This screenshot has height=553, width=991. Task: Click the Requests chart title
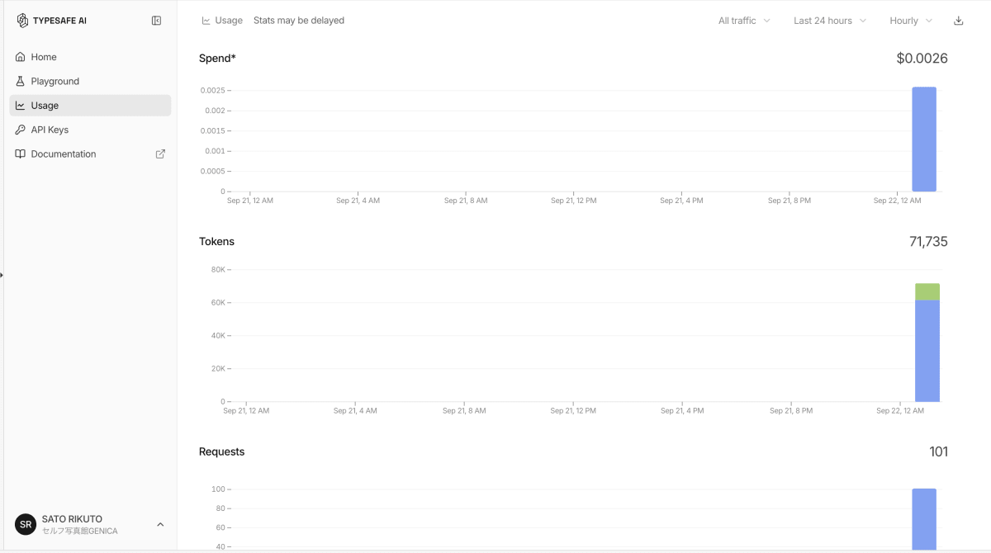(x=222, y=451)
